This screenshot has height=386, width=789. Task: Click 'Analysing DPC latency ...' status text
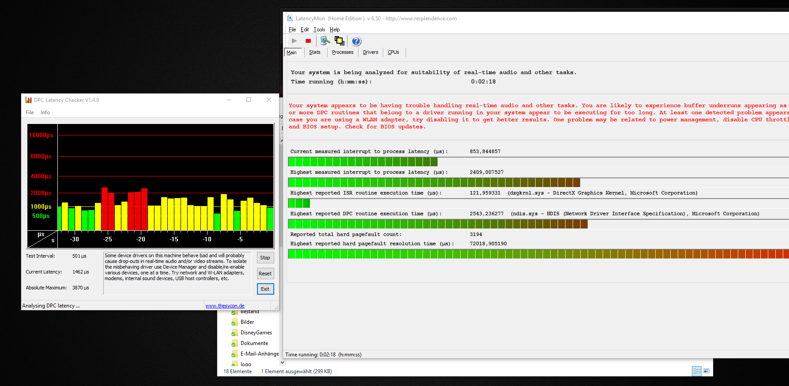(x=51, y=306)
